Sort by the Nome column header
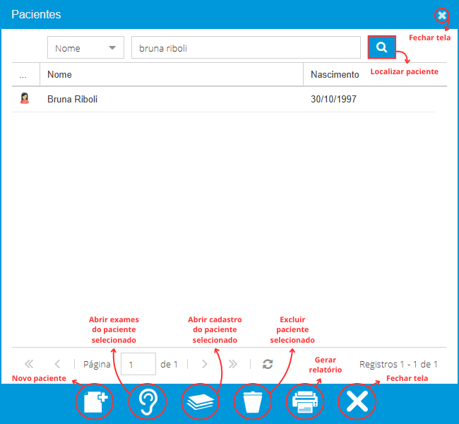Viewport: 459px width, 424px height. point(172,74)
